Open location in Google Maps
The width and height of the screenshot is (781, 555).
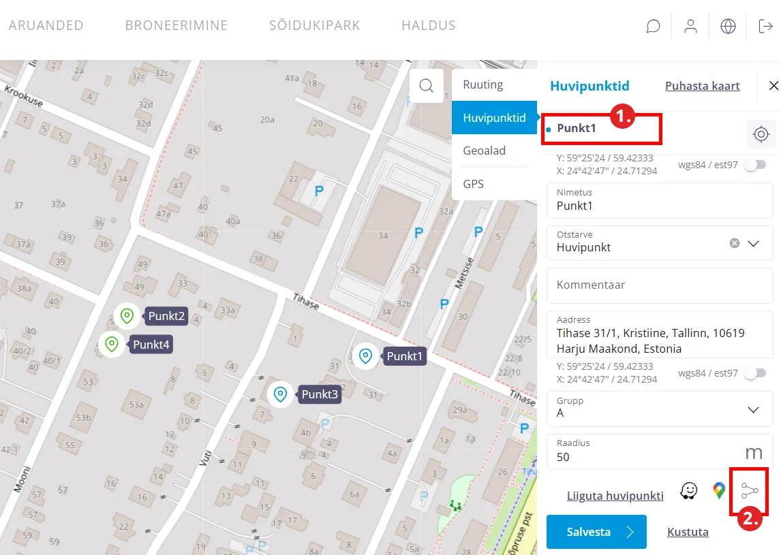[719, 491]
